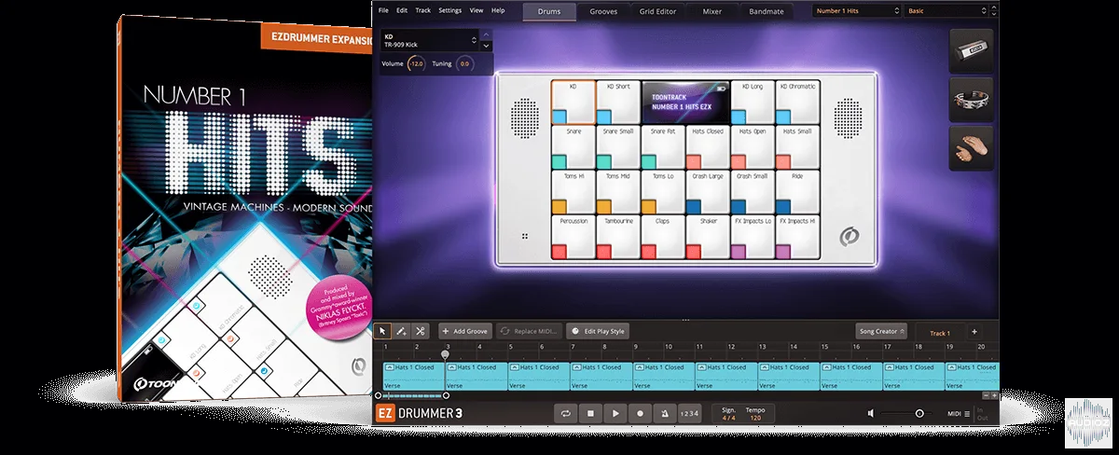Hit the Toms Lo pad
This screenshot has height=455, width=1119.
point(662,191)
